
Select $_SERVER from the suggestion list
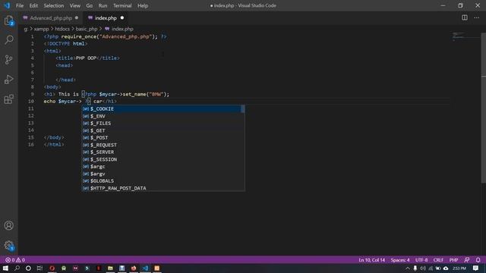[x=162, y=152]
